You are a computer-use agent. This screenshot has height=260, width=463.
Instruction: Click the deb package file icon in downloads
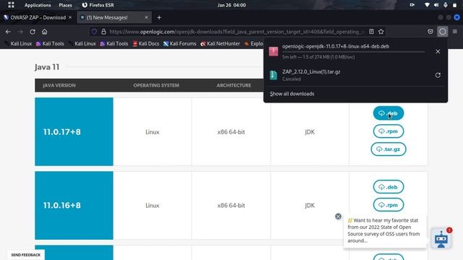(x=273, y=51)
